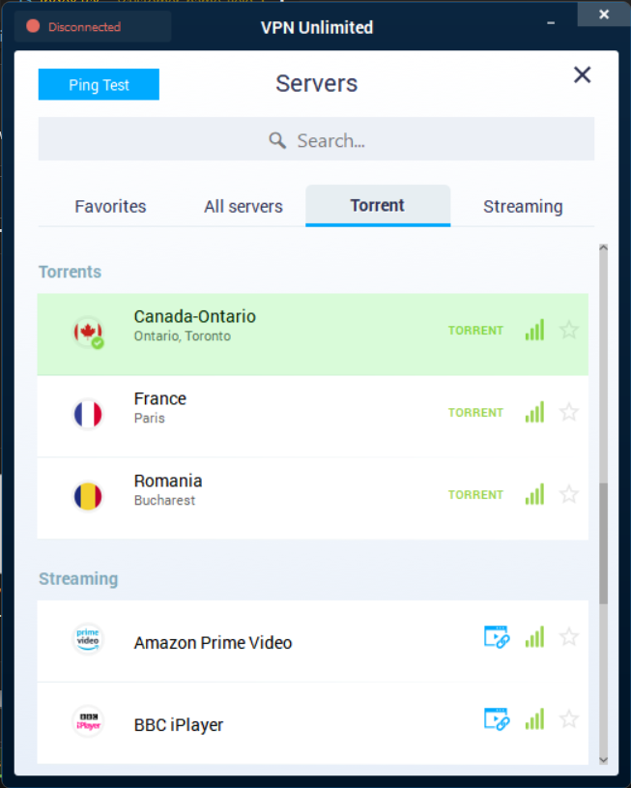Viewport: 631px width, 788px height.
Task: Choose Amazon Prime Video streaming server
Action: tap(312, 641)
